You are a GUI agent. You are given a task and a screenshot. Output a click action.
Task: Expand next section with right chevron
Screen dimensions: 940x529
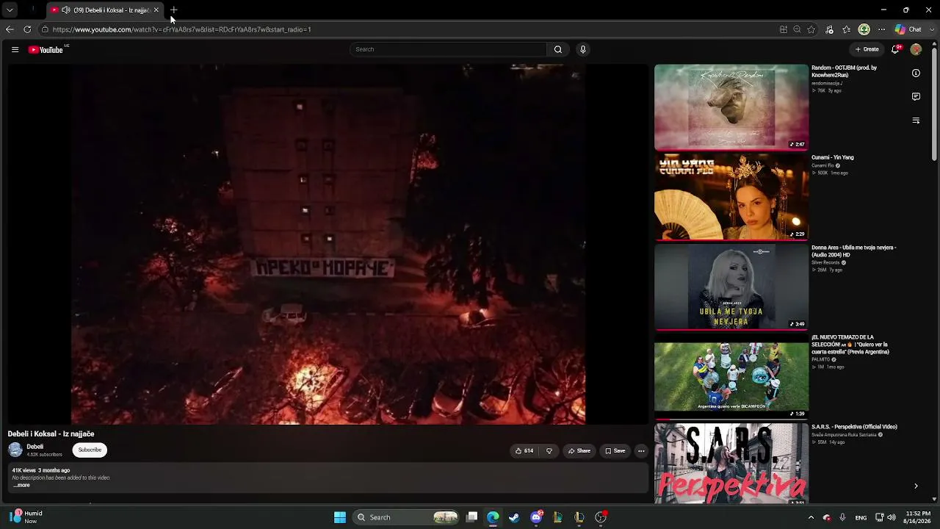tap(916, 486)
